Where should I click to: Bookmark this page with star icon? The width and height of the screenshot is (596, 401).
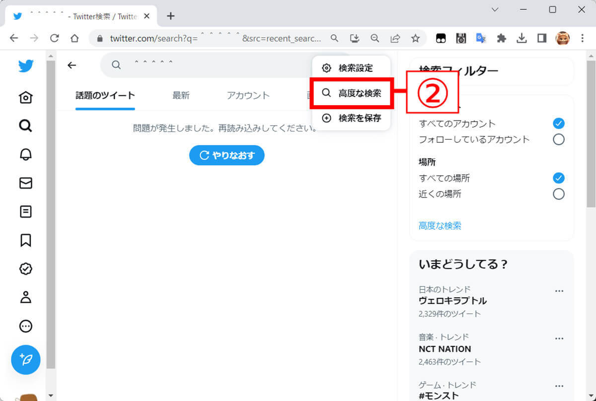point(415,38)
